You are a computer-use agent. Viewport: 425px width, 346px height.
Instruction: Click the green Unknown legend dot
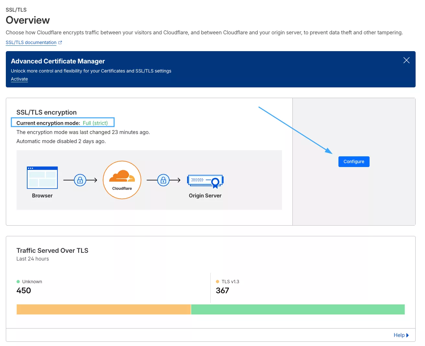pos(18,282)
